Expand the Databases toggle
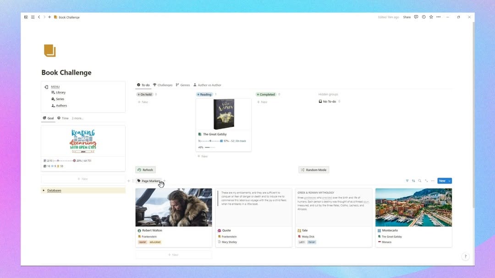The height and width of the screenshot is (278, 495). coord(44,190)
